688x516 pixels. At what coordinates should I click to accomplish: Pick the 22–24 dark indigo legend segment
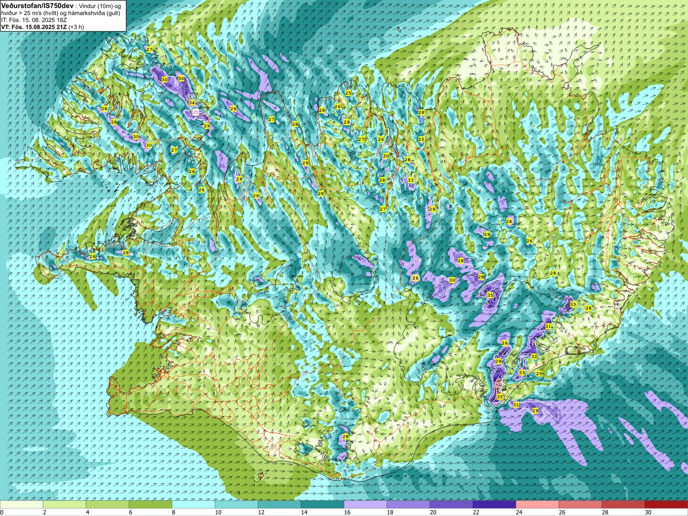(x=494, y=505)
